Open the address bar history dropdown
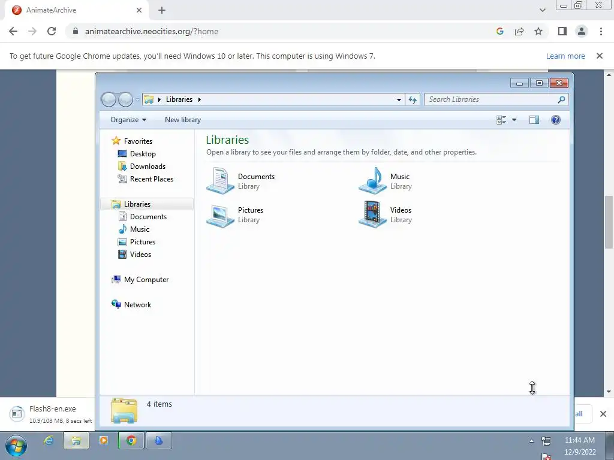 click(399, 100)
